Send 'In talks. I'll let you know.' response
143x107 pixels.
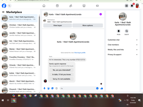tap(61, 74)
